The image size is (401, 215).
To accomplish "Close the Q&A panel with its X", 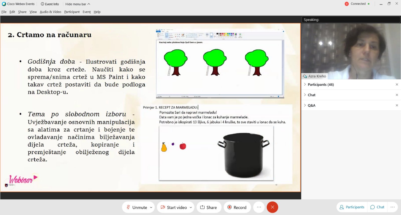I will coord(397,105).
